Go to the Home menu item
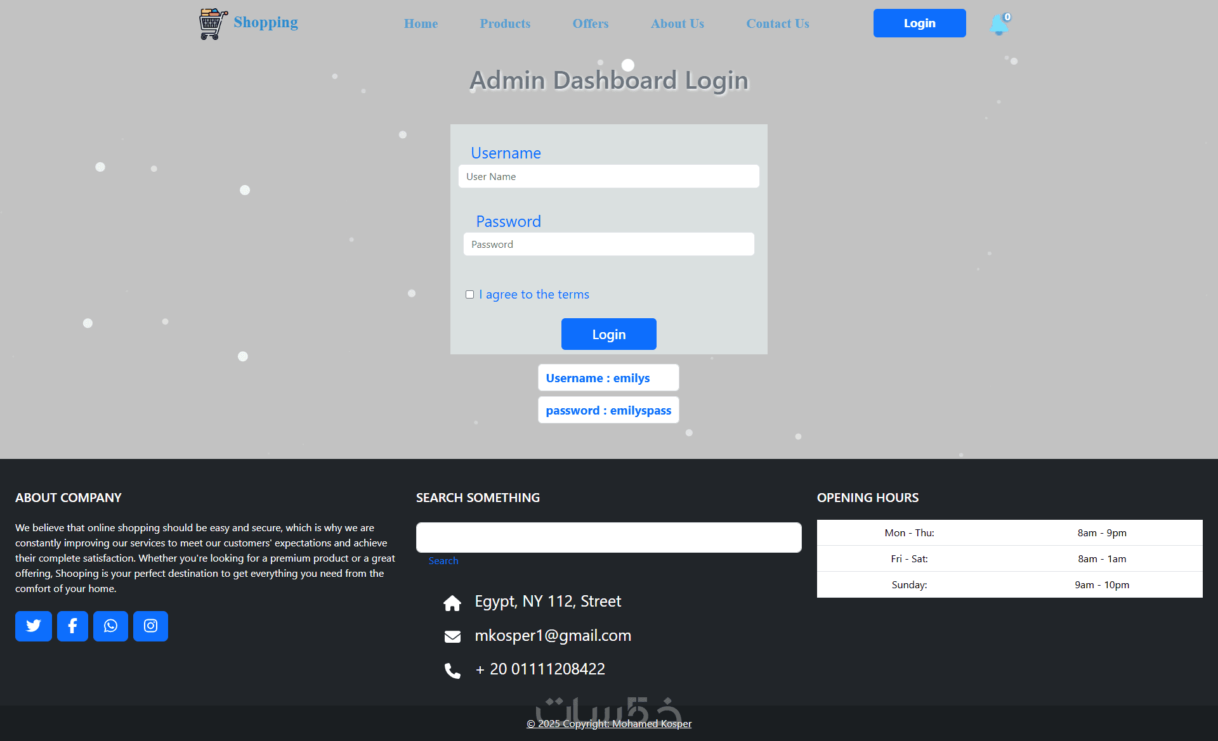This screenshot has height=741, width=1218. point(421,23)
